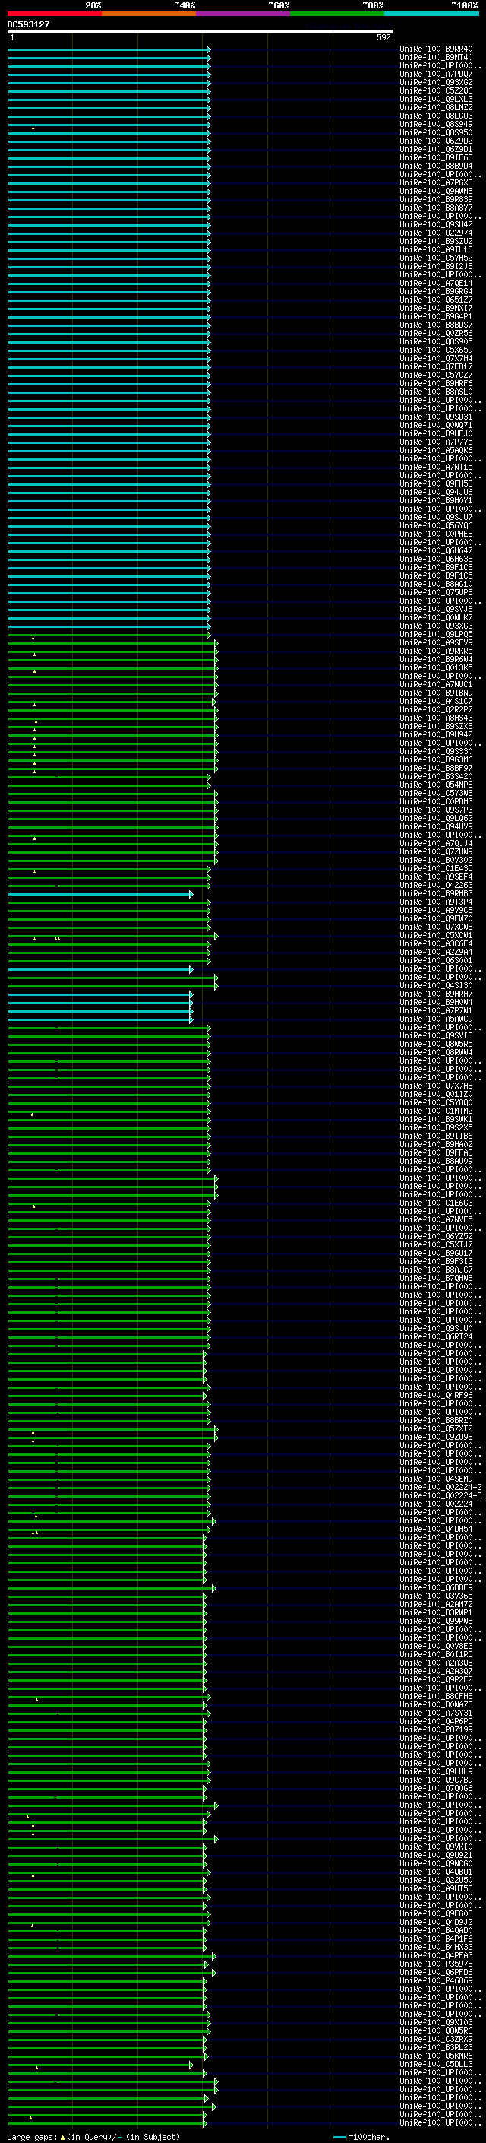Click the red 20% identity legend segment
This screenshot has height=2143, width=486.
point(55,14)
